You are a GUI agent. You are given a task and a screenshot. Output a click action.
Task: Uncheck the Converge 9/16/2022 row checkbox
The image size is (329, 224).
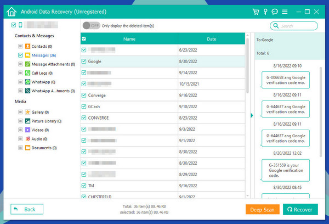point(84,95)
